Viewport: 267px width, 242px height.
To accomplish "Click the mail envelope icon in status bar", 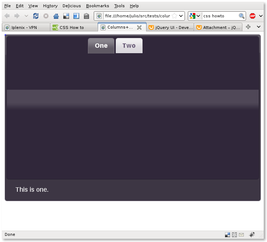I will (x=241, y=235).
